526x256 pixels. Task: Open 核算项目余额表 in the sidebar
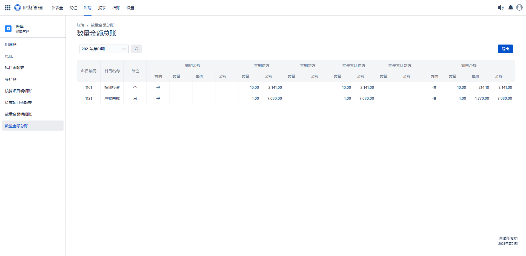click(x=18, y=103)
